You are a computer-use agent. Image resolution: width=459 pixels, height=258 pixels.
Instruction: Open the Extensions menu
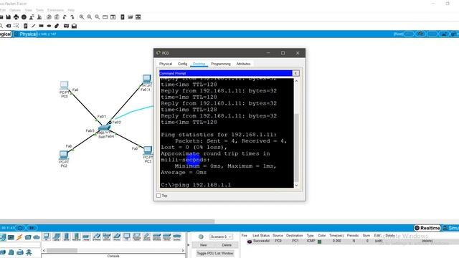click(x=56, y=10)
